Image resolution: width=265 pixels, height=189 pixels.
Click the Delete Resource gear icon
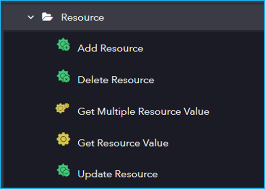(x=63, y=76)
